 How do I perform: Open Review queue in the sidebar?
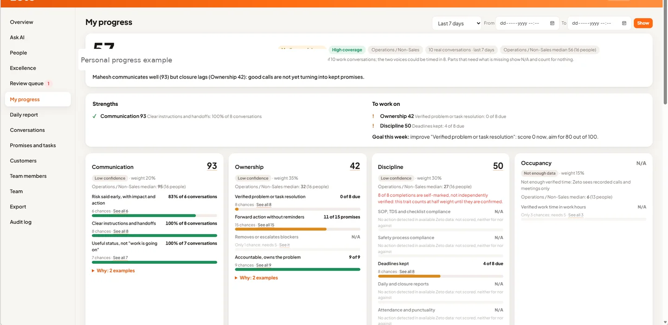26,84
